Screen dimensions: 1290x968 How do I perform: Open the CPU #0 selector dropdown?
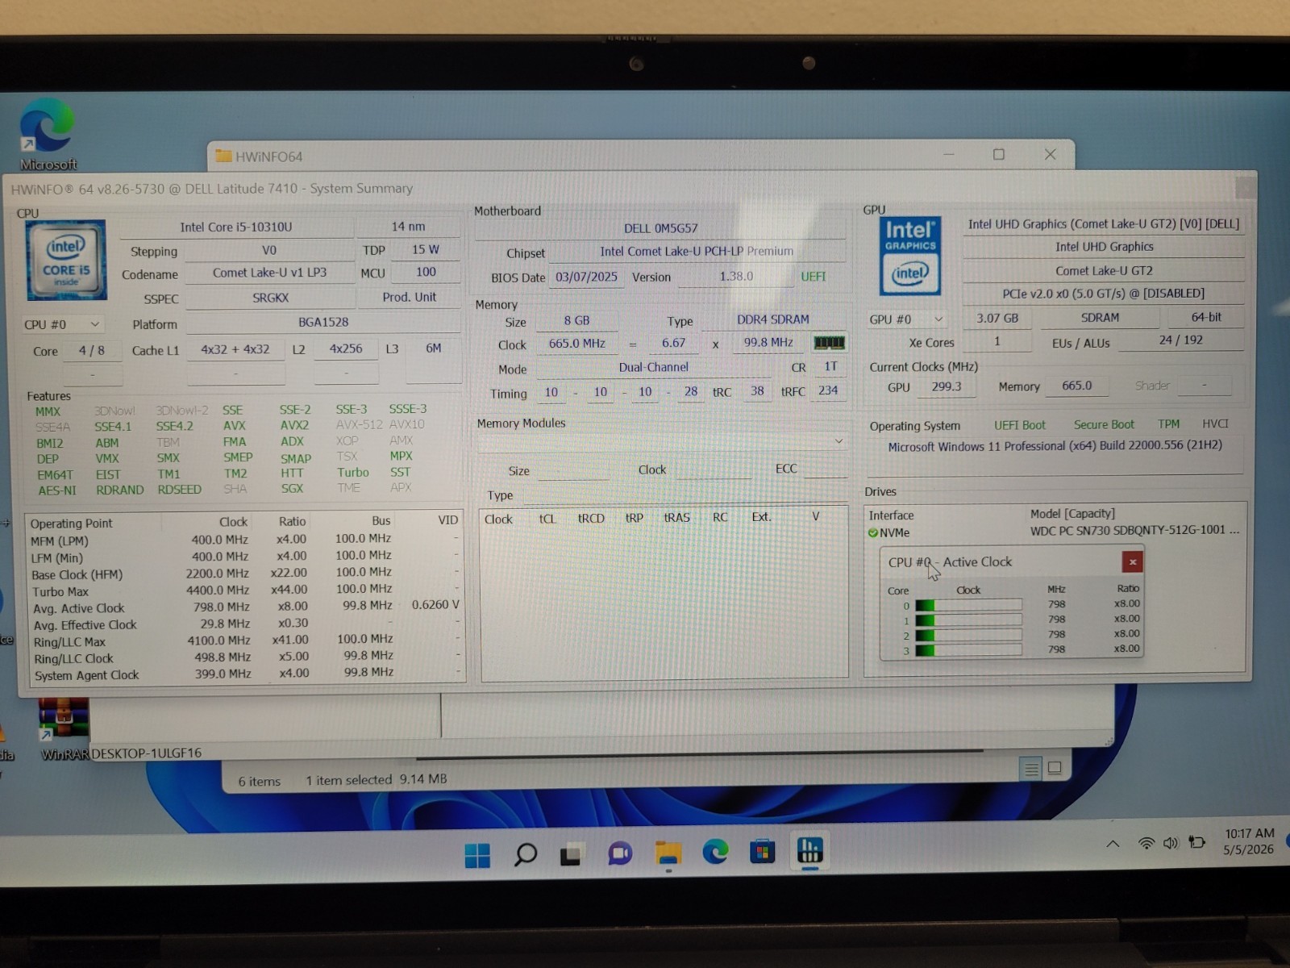coord(63,324)
